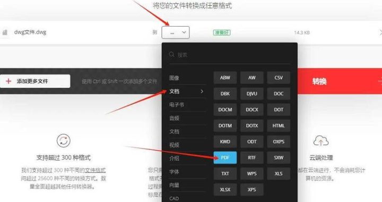382x202 pixels.
Task: Select the 电子书 category
Action: tap(177, 105)
